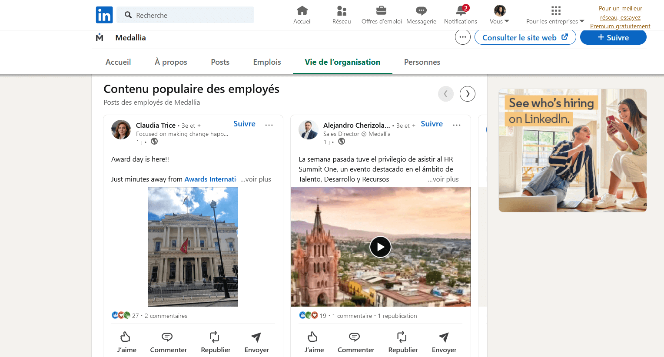Screen dimensions: 664x357
Task: Open Messagerie chat icon
Action: (x=421, y=10)
